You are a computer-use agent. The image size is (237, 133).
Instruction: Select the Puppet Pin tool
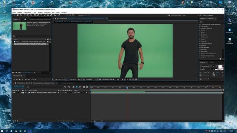(59, 15)
